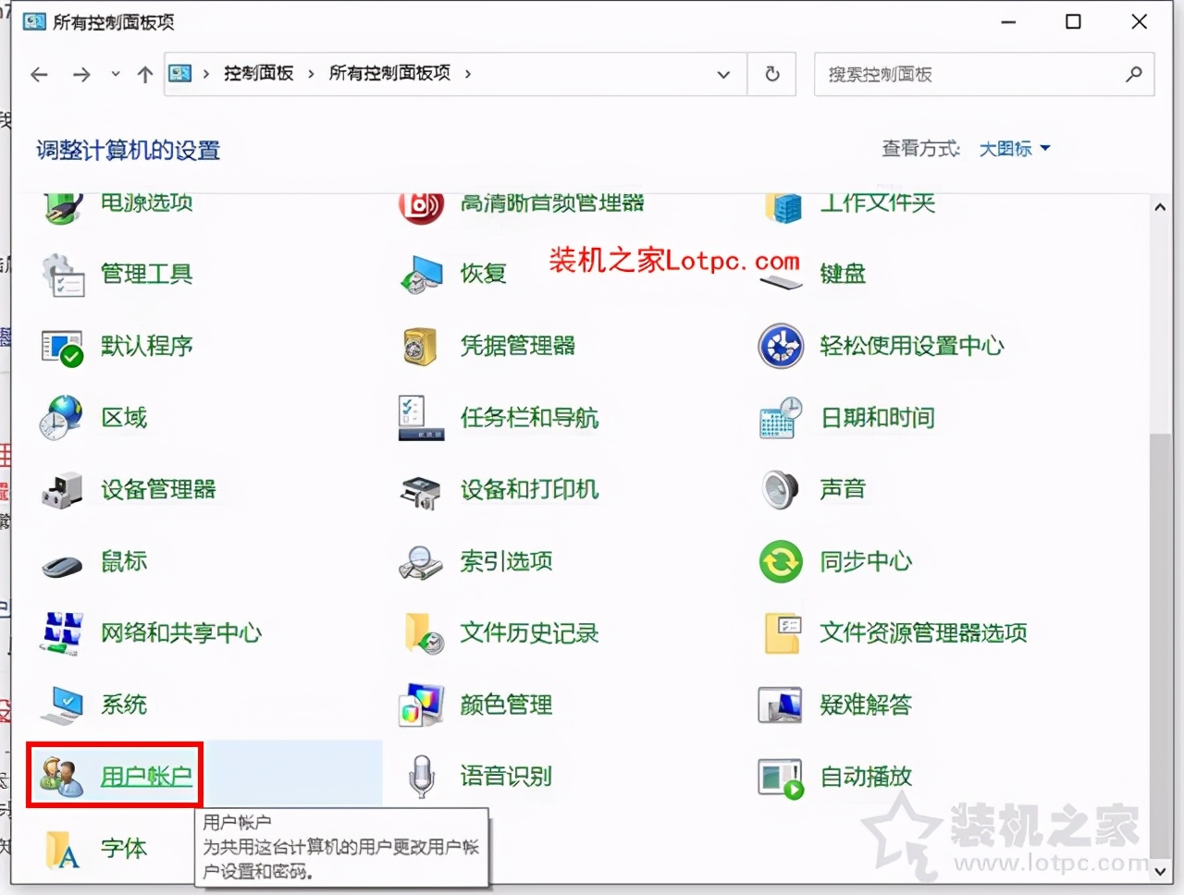Expand the address bar history dropdown
The height and width of the screenshot is (895, 1184).
click(722, 74)
